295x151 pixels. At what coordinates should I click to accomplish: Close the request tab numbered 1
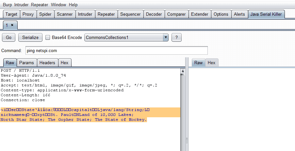point(12,25)
